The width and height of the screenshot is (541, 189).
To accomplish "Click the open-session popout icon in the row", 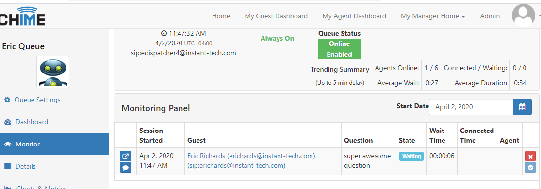I will 126,156.
